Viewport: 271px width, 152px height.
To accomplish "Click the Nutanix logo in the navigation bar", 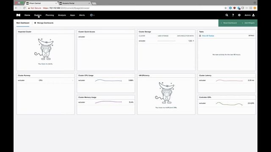I will point(18,15).
